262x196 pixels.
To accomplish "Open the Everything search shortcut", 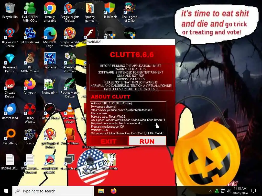I will tap(10, 137).
